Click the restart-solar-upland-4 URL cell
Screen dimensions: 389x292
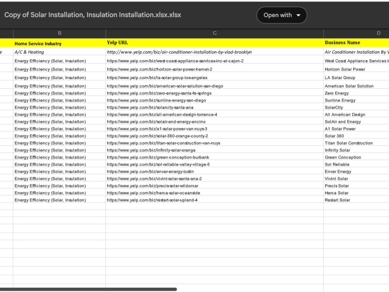[x=215, y=200]
